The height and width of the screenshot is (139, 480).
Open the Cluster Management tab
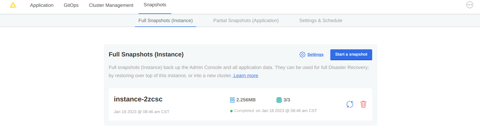click(x=111, y=5)
